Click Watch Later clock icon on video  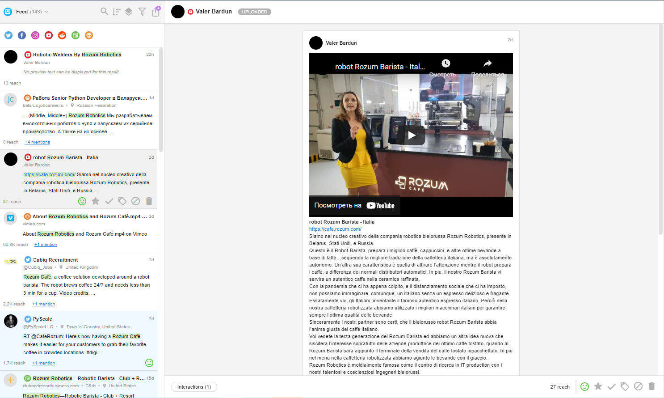pyautogui.click(x=445, y=64)
